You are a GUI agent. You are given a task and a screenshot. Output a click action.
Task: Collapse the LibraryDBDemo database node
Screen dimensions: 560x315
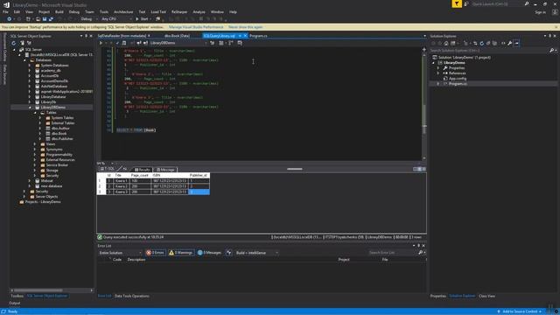pyautogui.click(x=30, y=107)
